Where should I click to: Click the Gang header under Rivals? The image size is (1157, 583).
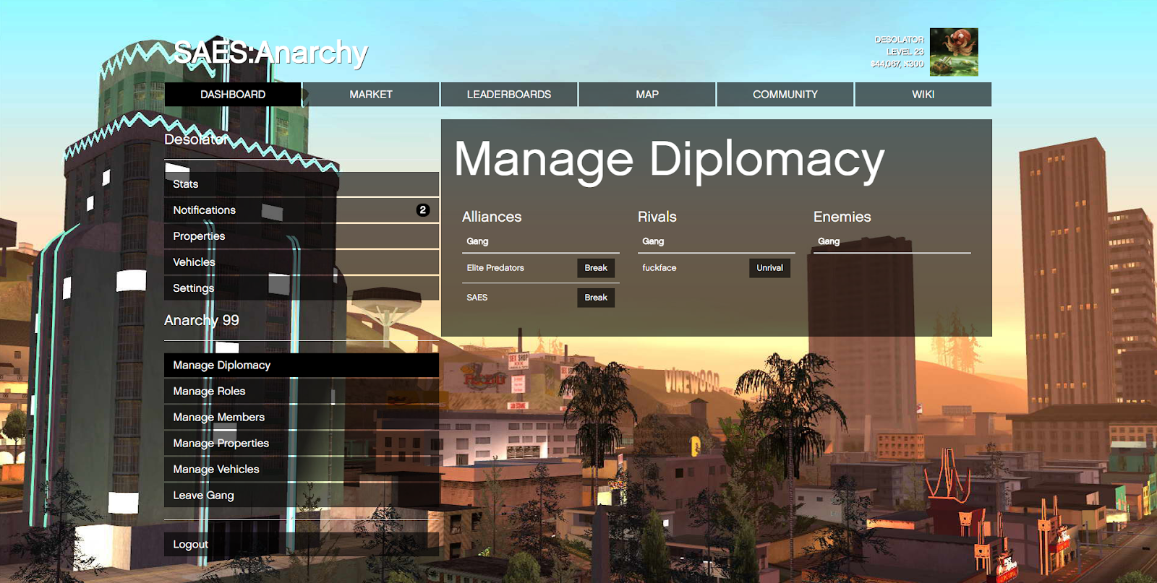pyautogui.click(x=653, y=241)
